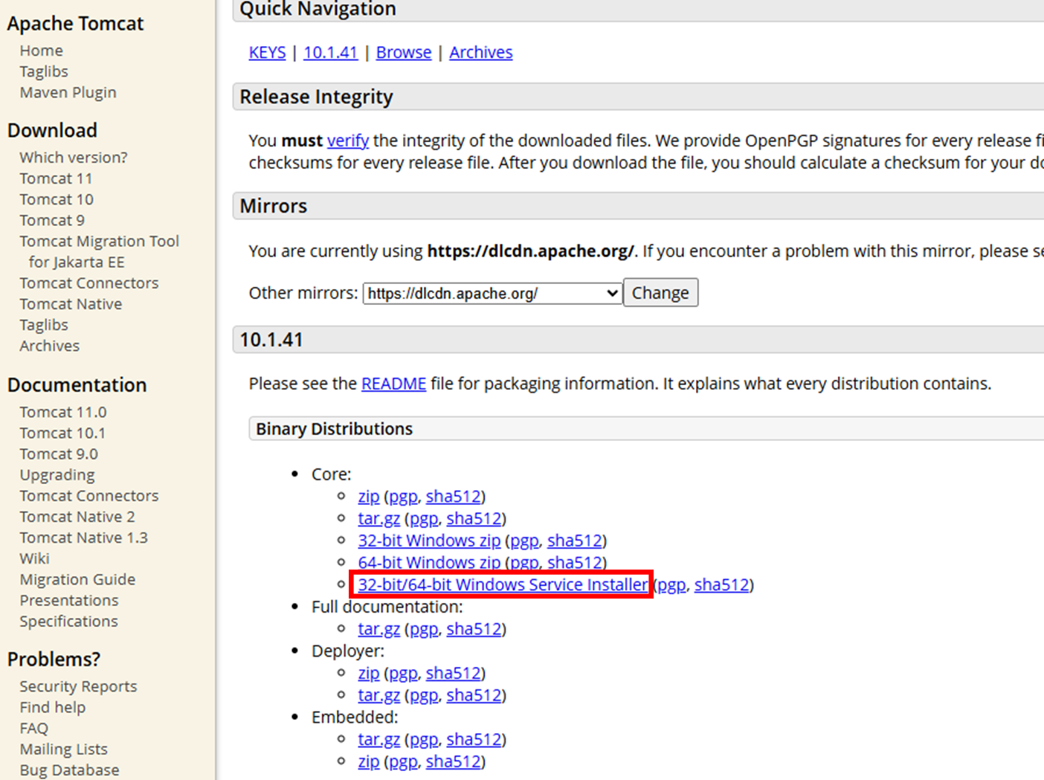Open the Migration Guide link
Image resolution: width=1044 pixels, height=780 pixels.
tap(77, 579)
